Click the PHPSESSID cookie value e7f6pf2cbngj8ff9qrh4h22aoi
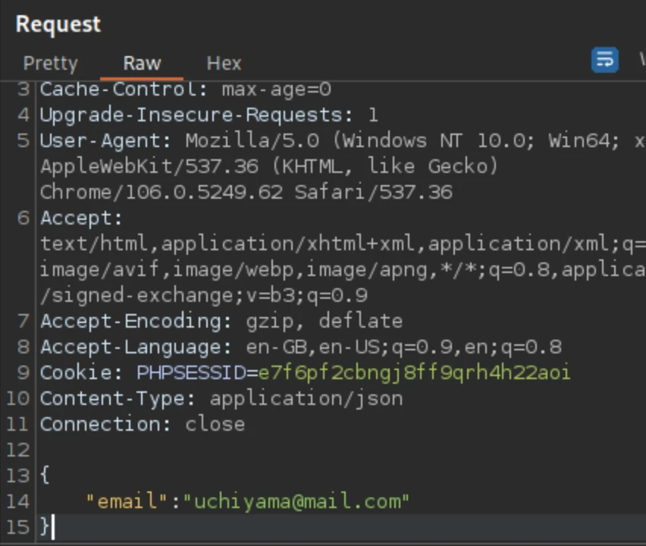 pyautogui.click(x=414, y=373)
